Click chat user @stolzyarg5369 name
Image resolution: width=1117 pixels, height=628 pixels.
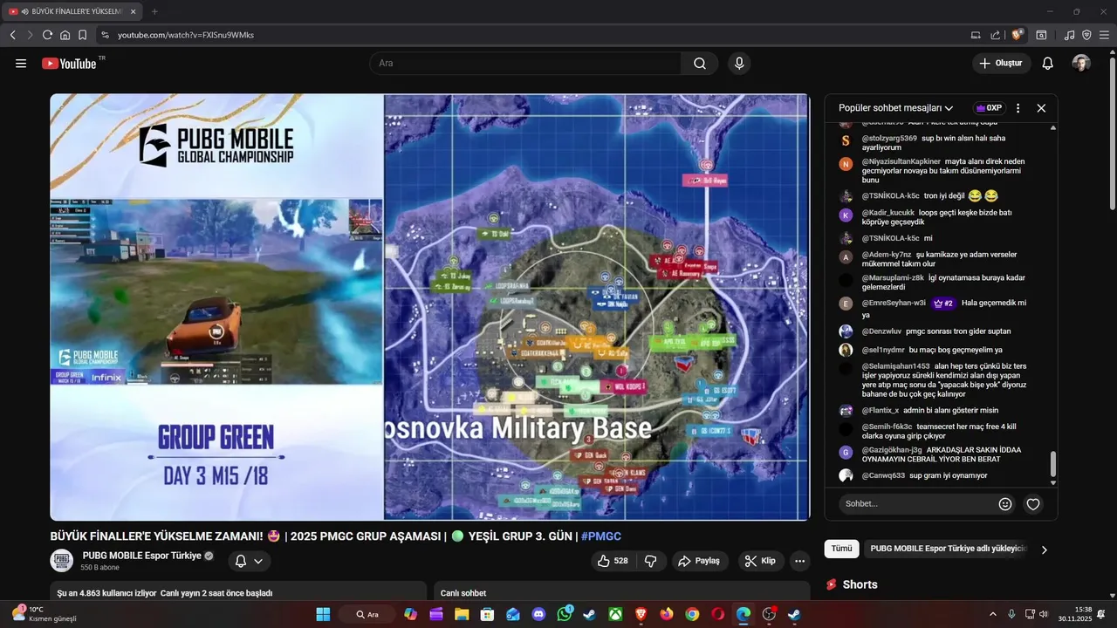pyautogui.click(x=889, y=138)
